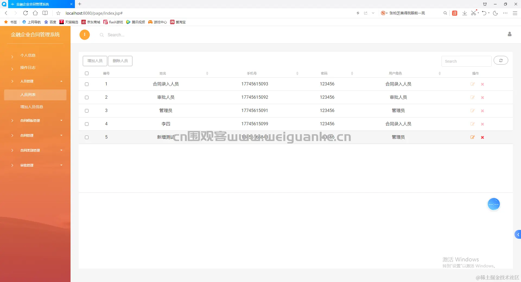Edit the 李四 row
Viewport: 521px width, 282px height.
pyautogui.click(x=472, y=124)
